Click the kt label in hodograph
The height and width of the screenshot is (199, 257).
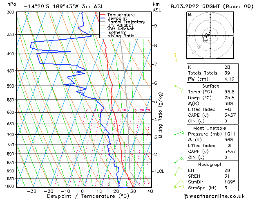point(190,15)
